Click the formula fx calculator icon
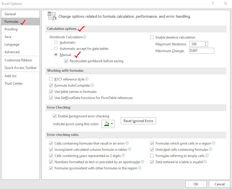The image size is (232, 189). [x=52, y=16]
